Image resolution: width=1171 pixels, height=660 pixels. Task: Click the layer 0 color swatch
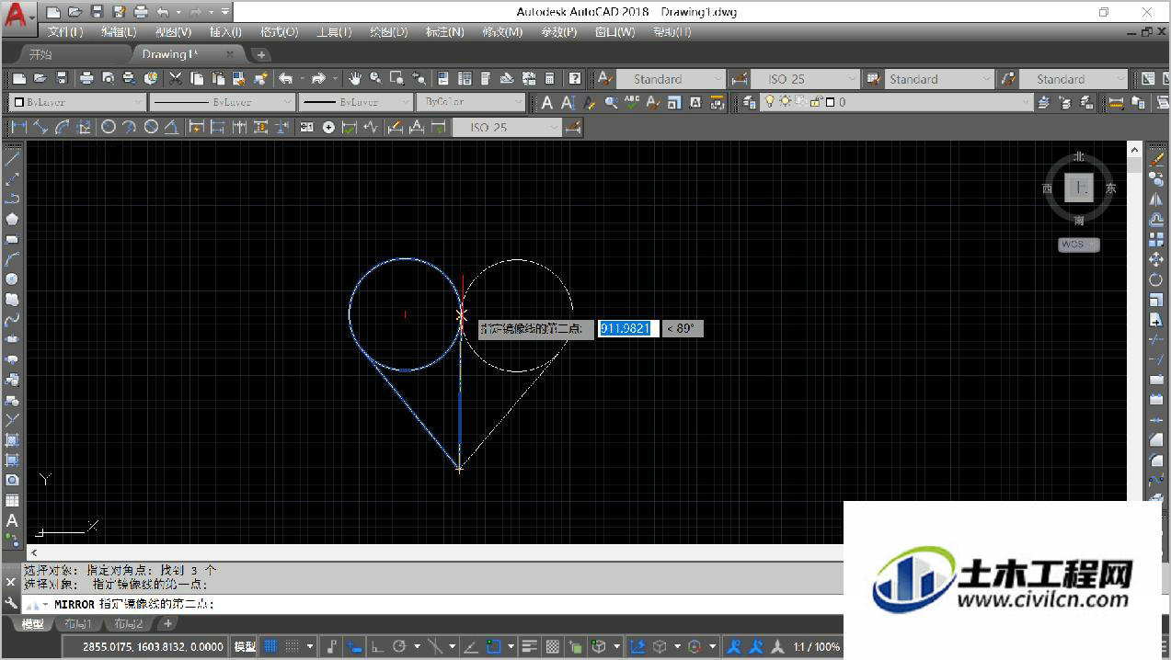(x=829, y=102)
